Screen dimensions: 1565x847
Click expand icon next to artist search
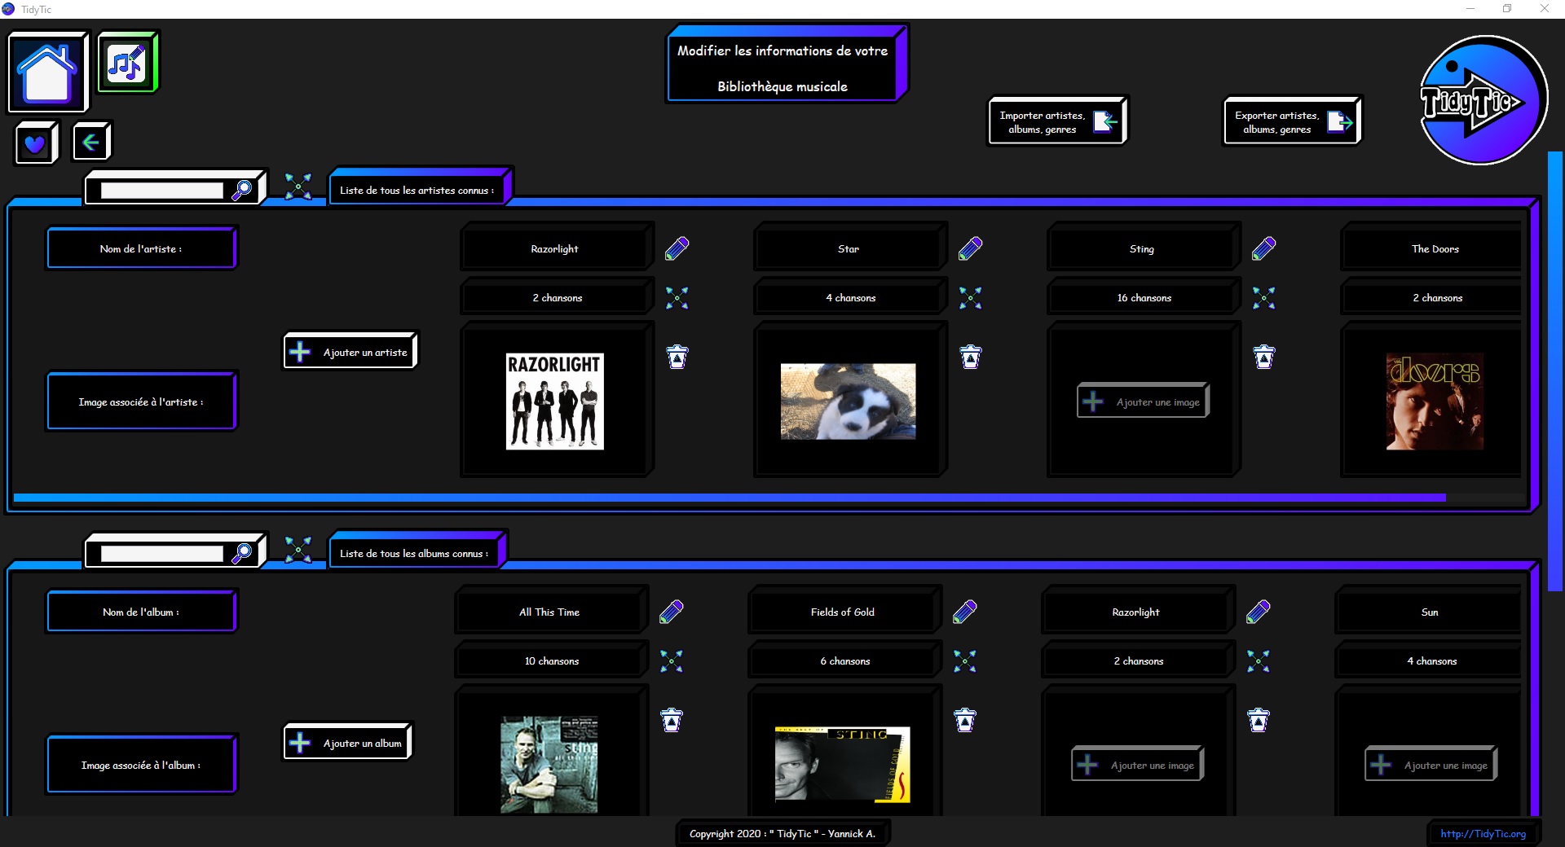pyautogui.click(x=298, y=187)
